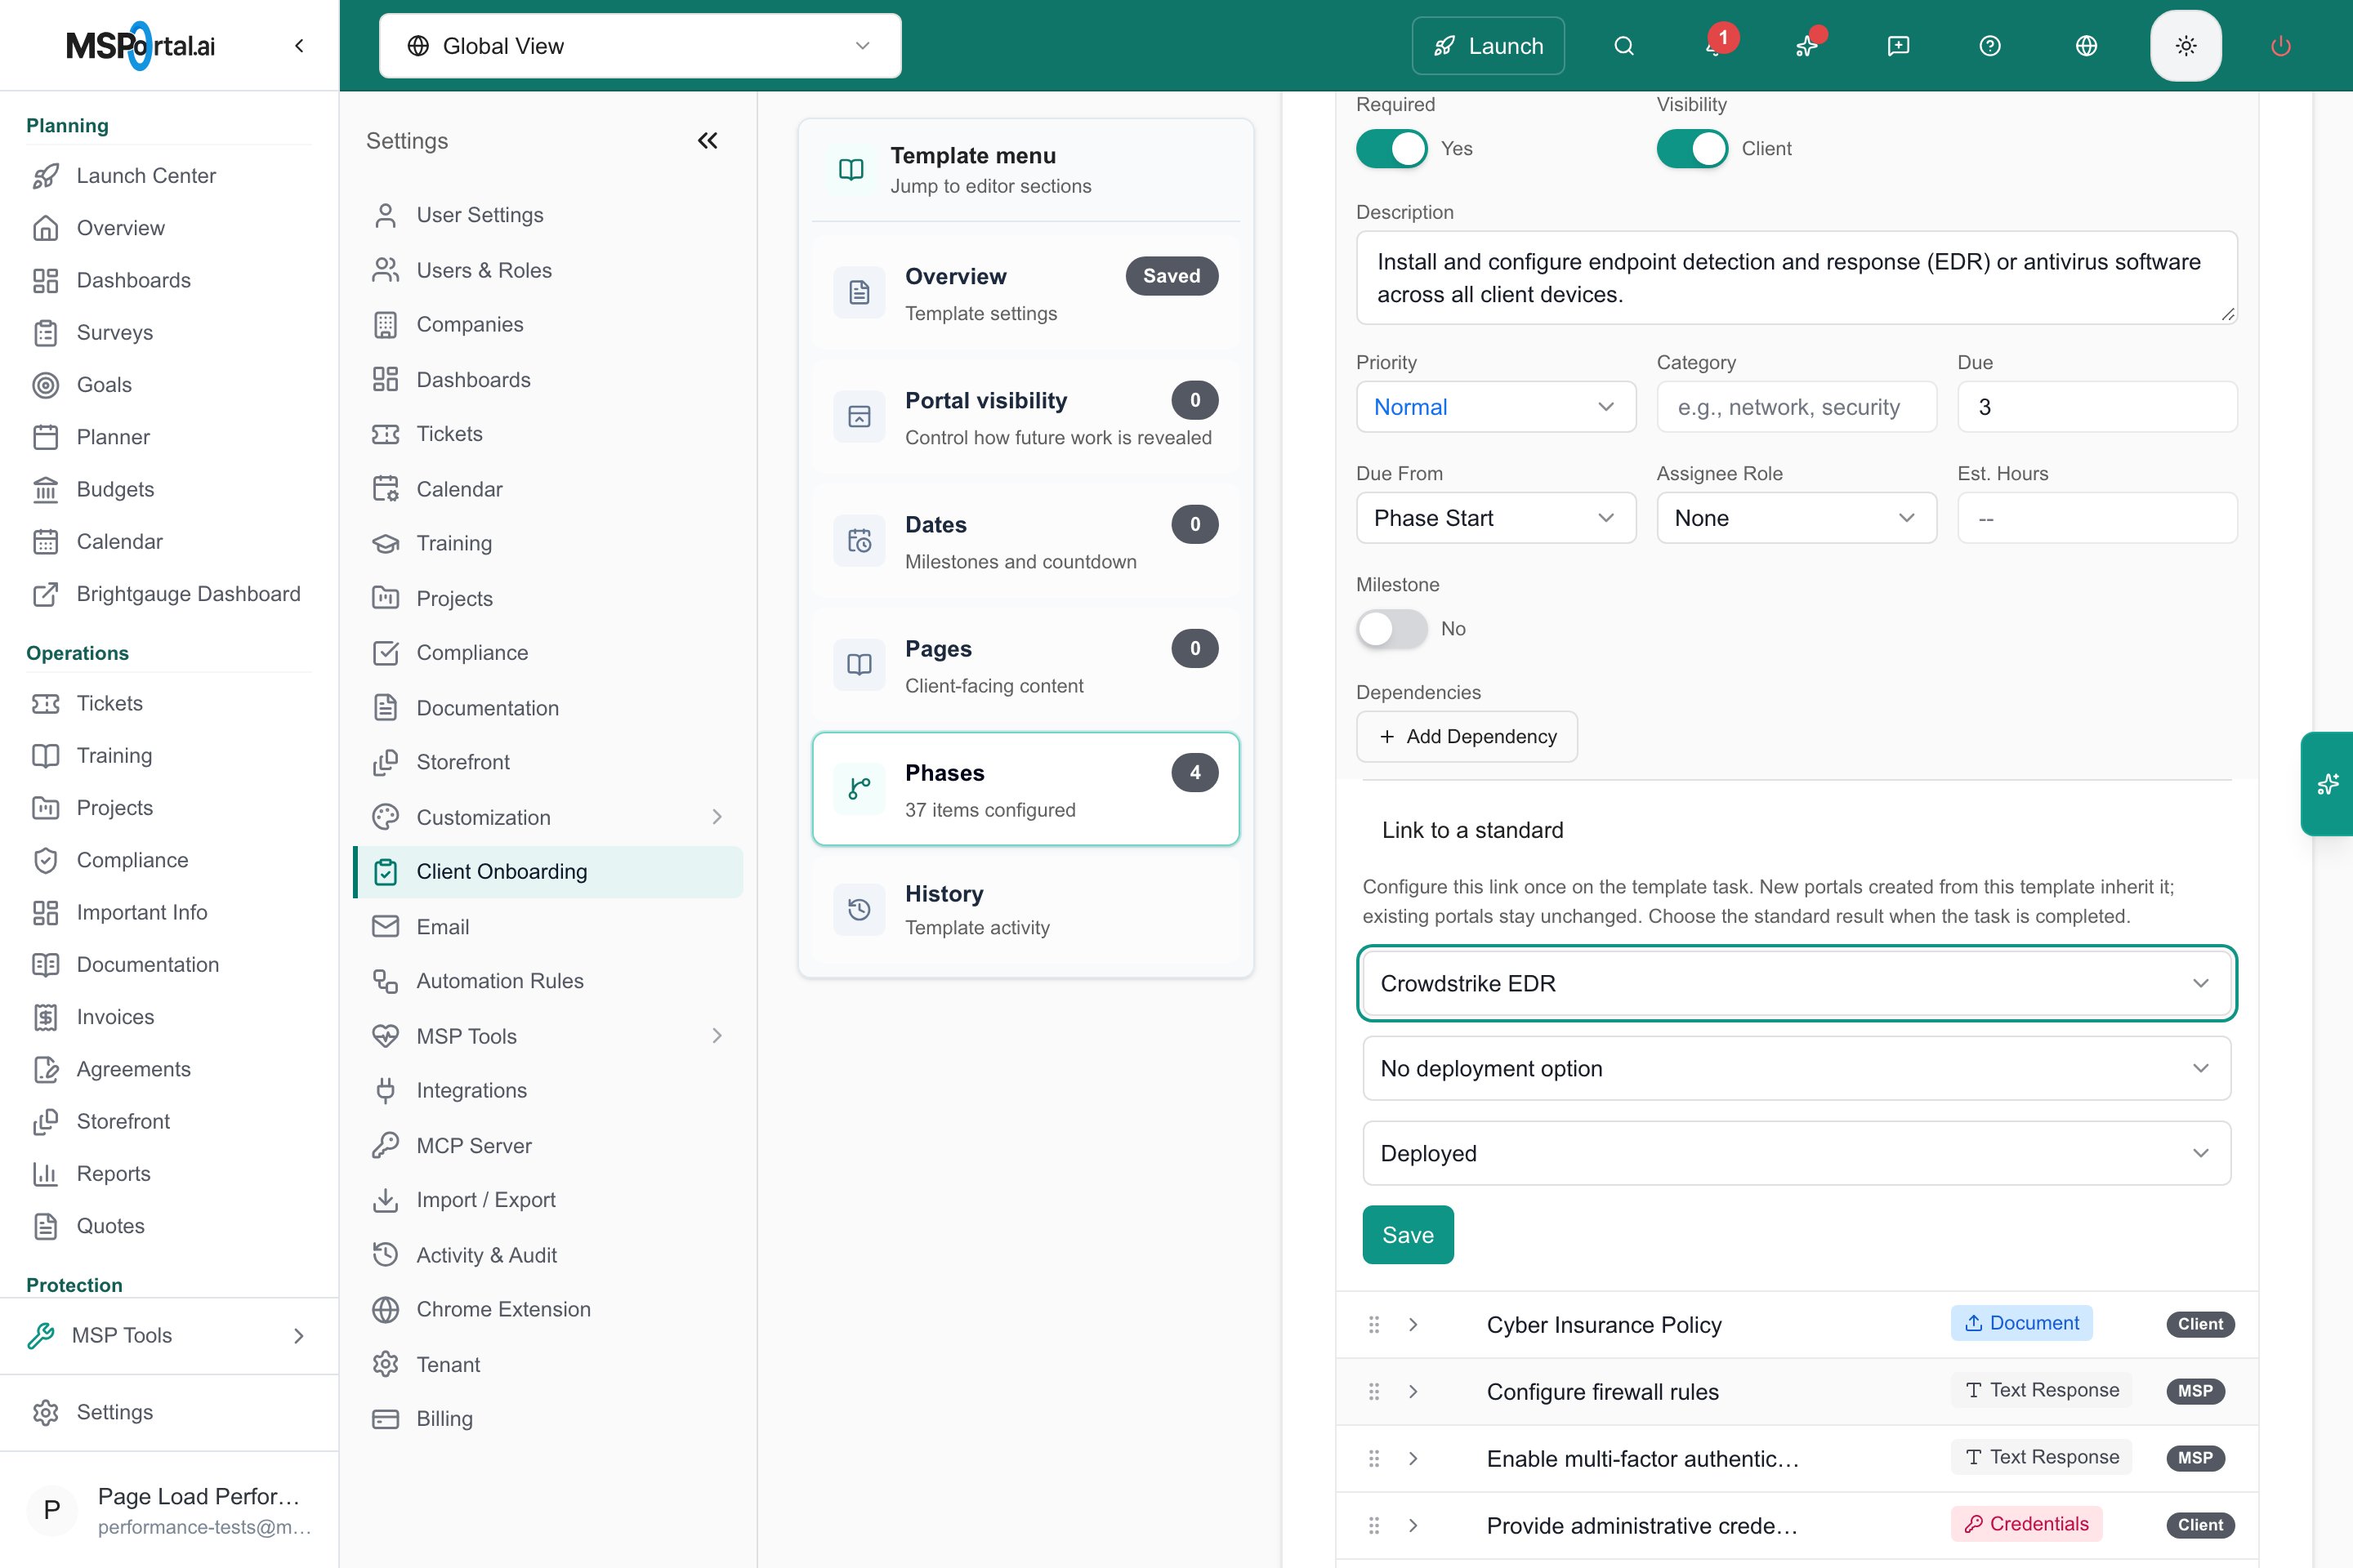Click the Integrations plug icon

385,1090
